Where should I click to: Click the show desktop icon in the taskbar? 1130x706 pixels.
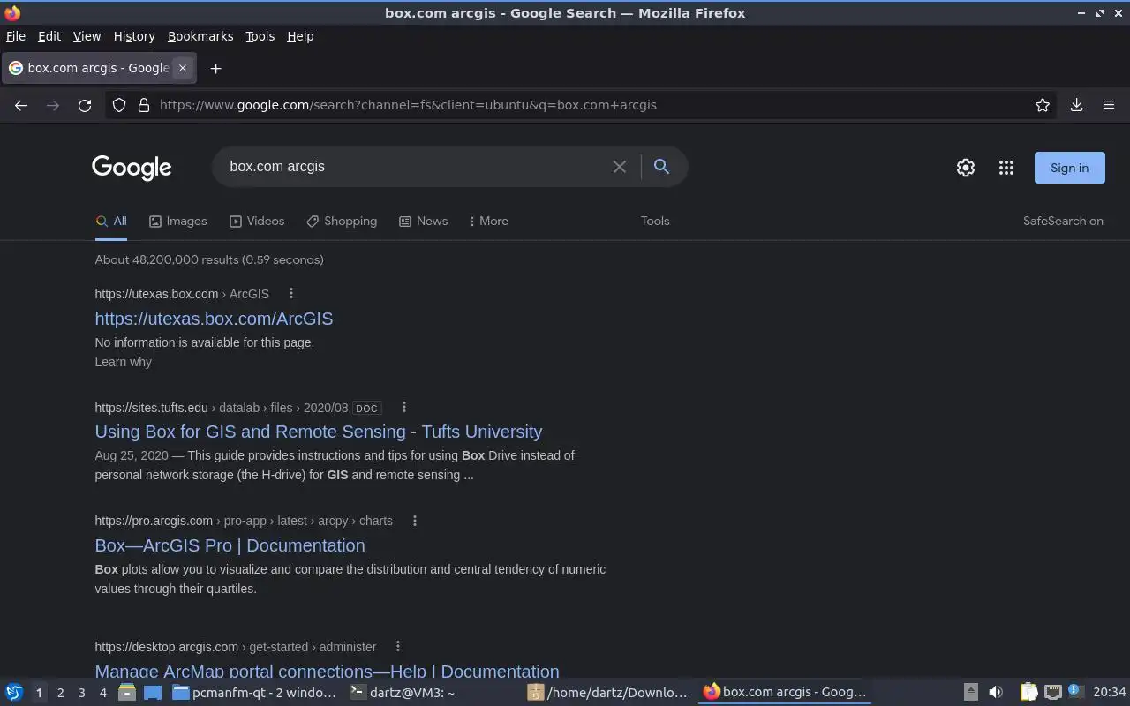click(x=153, y=693)
